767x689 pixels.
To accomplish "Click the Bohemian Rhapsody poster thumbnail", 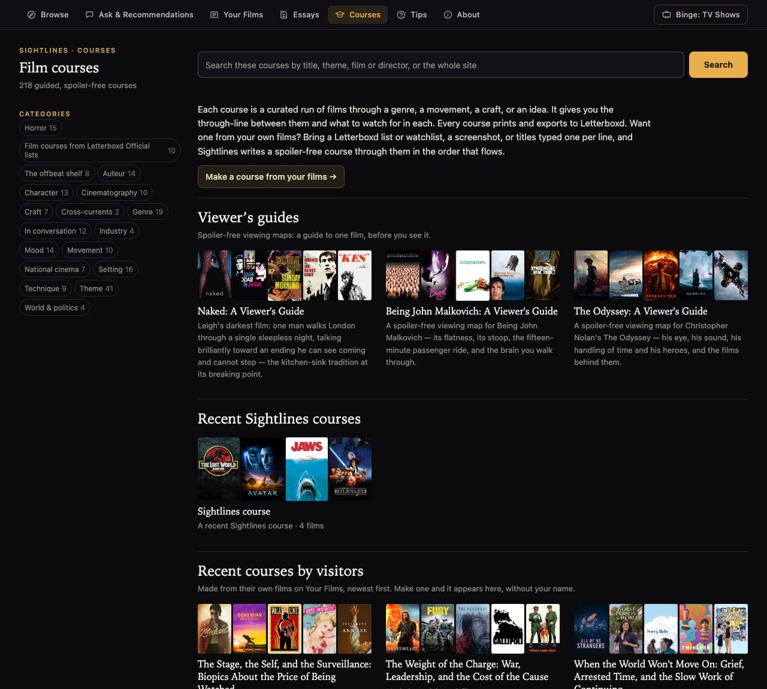I will [x=249, y=629].
